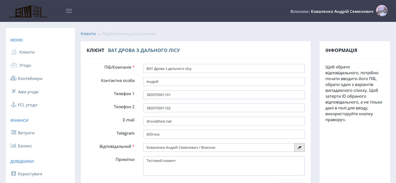The width and height of the screenshot is (396, 183).
Task: Click the Телефон 1 input field
Action: 224,95
